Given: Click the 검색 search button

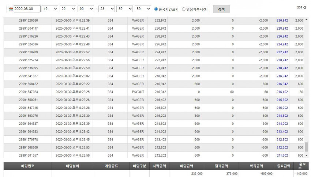Looking at the screenshot, I should click(x=221, y=9).
